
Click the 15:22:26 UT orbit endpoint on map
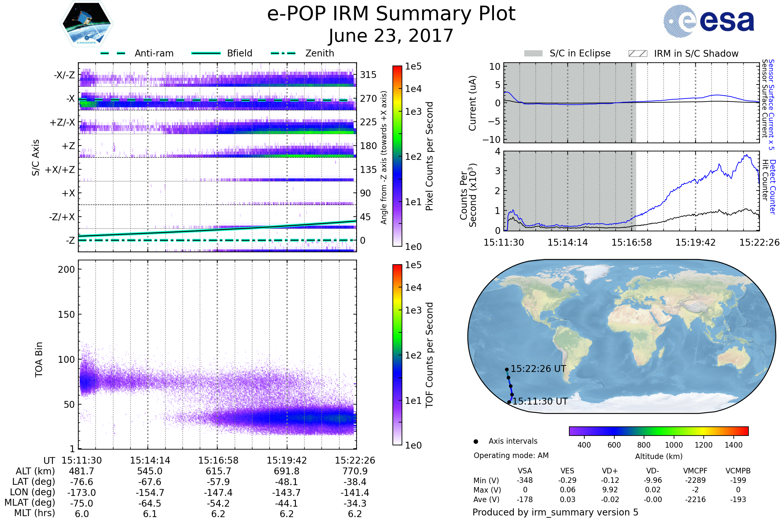click(x=507, y=369)
